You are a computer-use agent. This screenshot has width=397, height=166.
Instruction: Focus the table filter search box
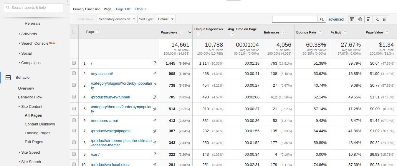[x=295, y=19]
